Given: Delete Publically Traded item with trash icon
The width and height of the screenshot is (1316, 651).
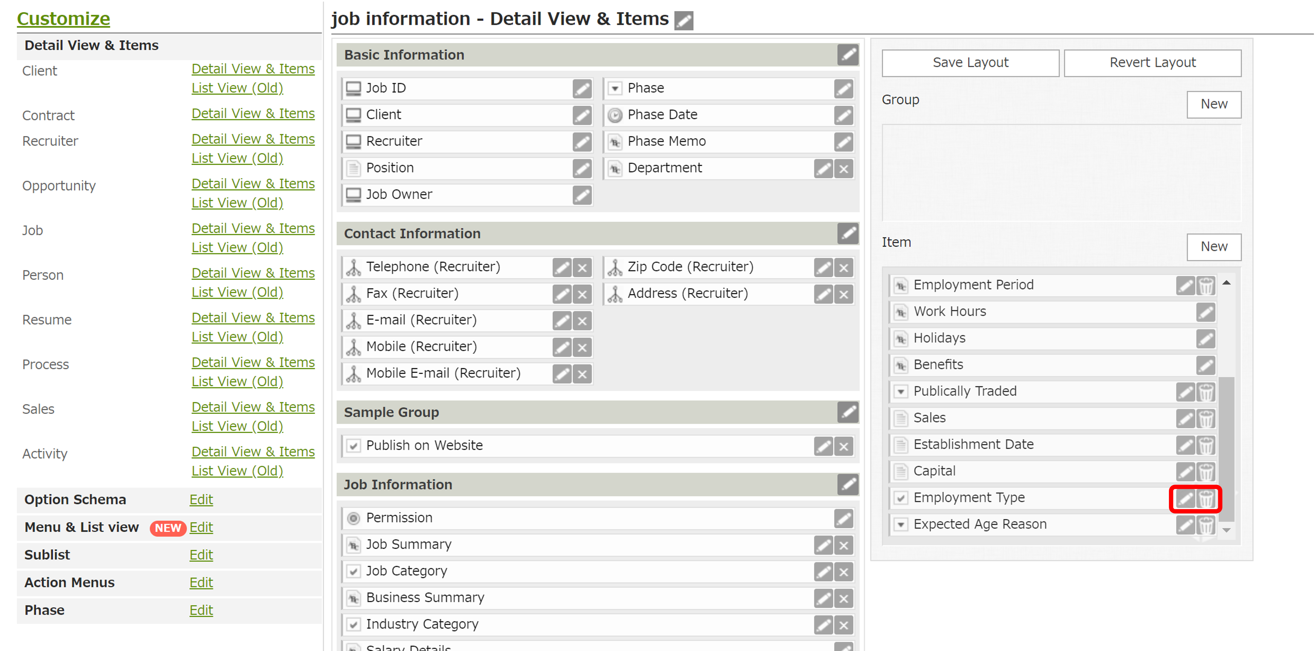Looking at the screenshot, I should pyautogui.click(x=1206, y=392).
